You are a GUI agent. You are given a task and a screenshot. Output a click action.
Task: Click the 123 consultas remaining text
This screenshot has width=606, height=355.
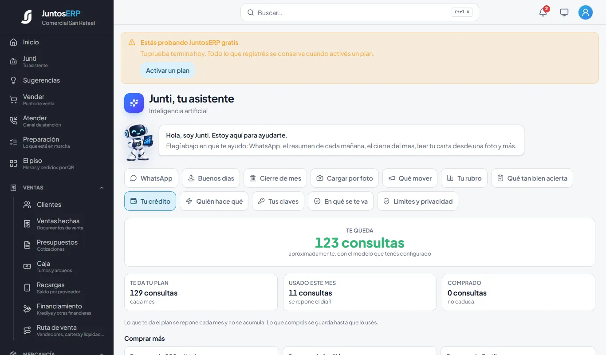[360, 243]
